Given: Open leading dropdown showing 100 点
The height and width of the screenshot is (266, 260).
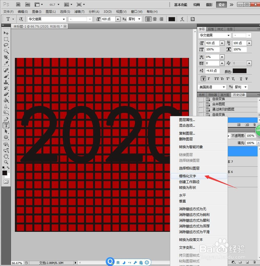Looking at the screenshot, I should (249, 43).
